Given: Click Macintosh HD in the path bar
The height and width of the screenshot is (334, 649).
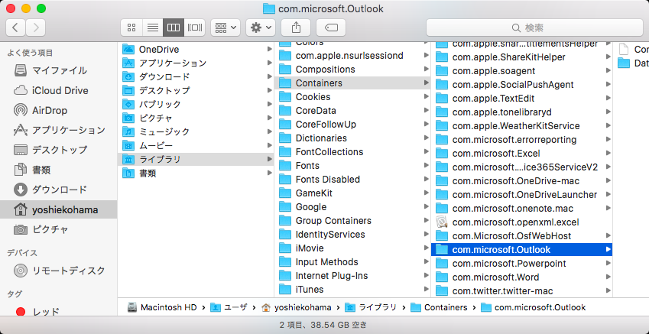Looking at the screenshot, I should pyautogui.click(x=162, y=307).
